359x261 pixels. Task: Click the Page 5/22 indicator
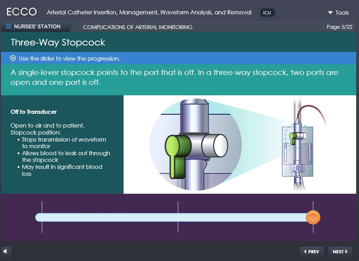click(x=339, y=27)
